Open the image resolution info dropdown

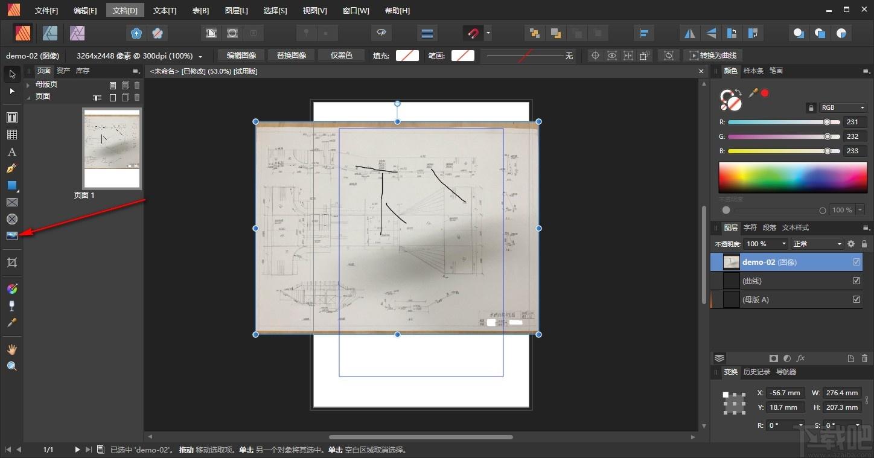(x=200, y=56)
